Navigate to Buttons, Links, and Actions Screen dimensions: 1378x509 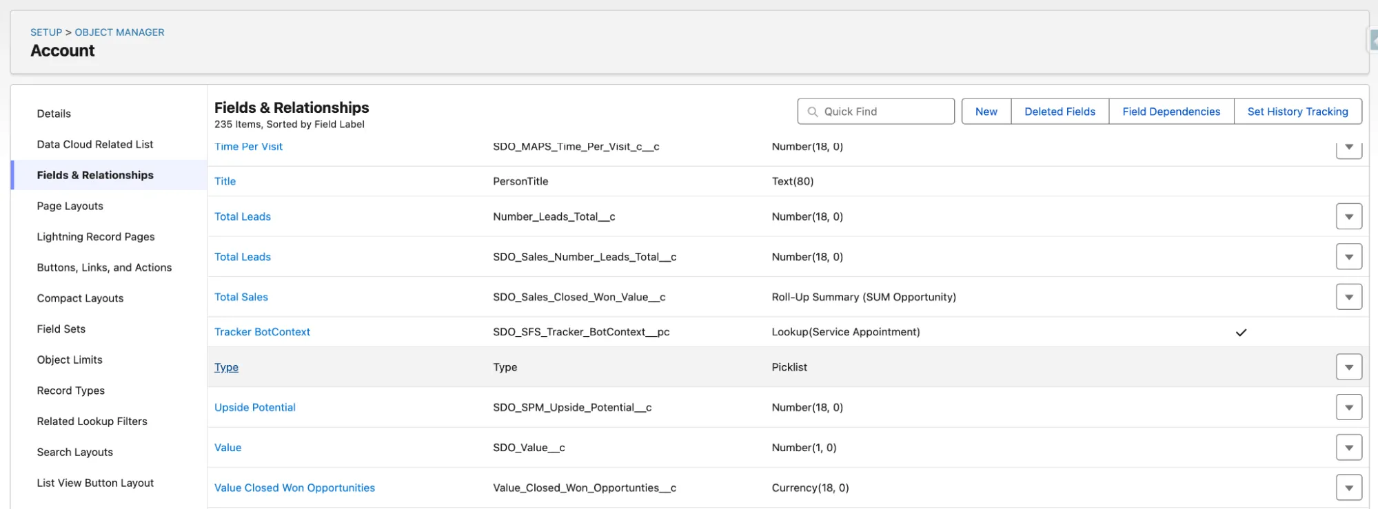(x=104, y=267)
